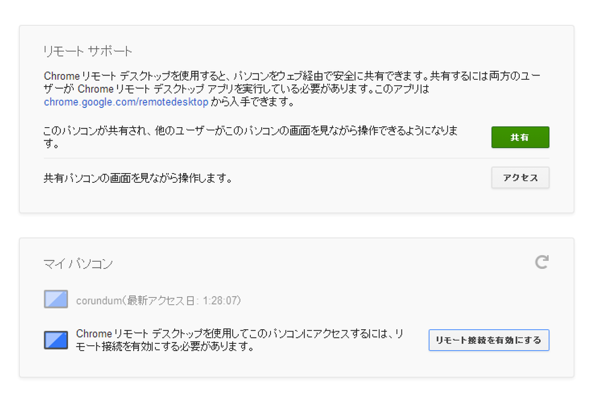Image resolution: width=603 pixels, height=413 pixels.
Task: Click the リモート サポート heading
Action: tap(88, 51)
